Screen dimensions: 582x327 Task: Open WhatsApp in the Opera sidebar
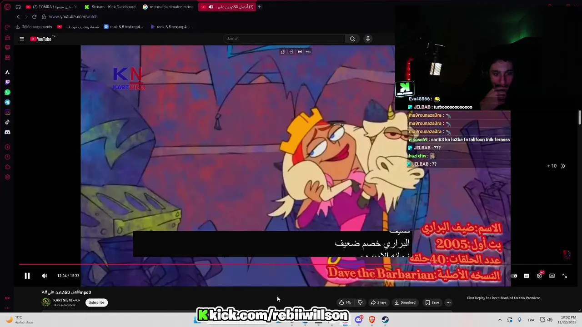[x=7, y=92]
